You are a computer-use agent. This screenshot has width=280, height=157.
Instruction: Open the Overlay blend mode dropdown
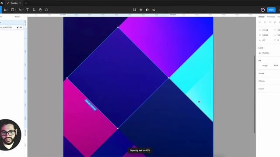pyautogui.click(x=266, y=53)
